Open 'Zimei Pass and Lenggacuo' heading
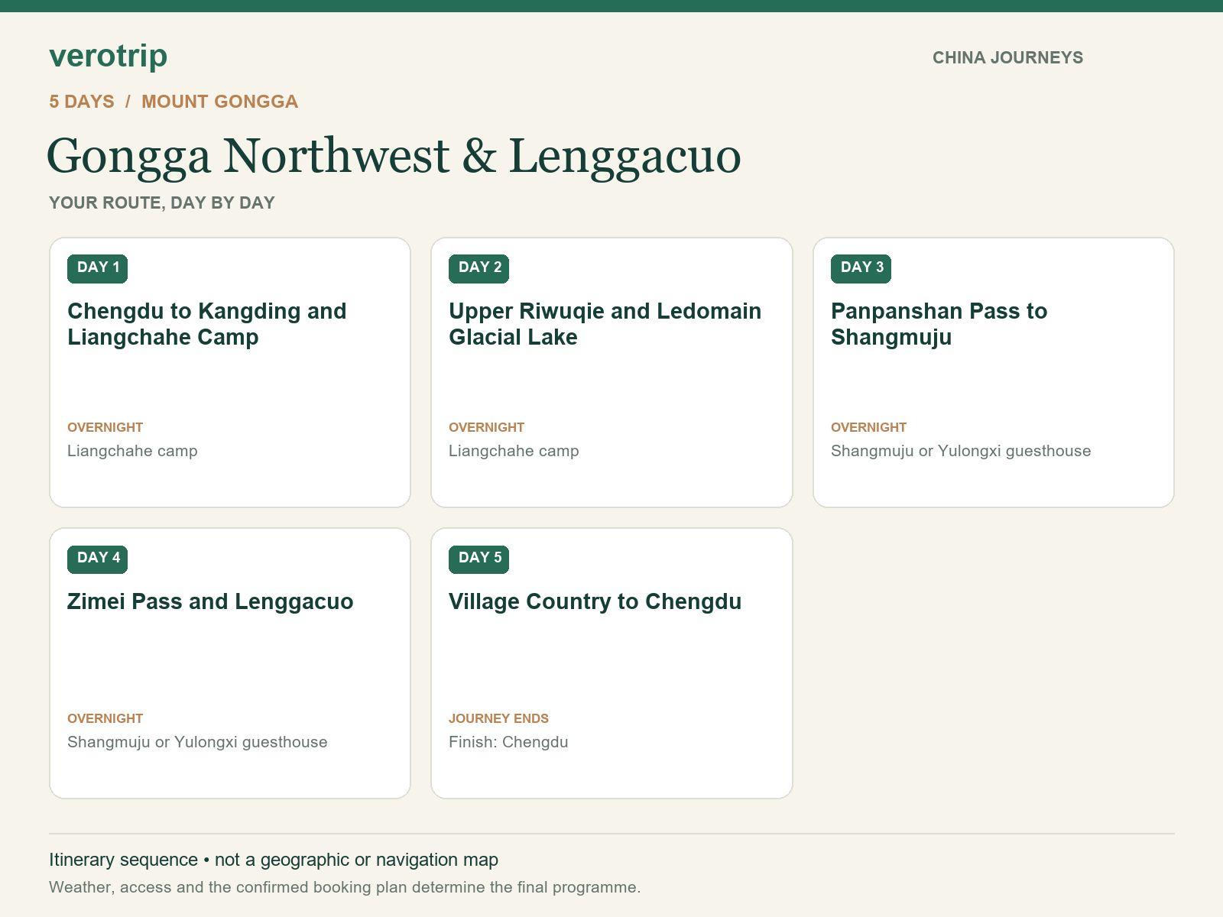Viewport: 1223px width, 917px height. 210,602
